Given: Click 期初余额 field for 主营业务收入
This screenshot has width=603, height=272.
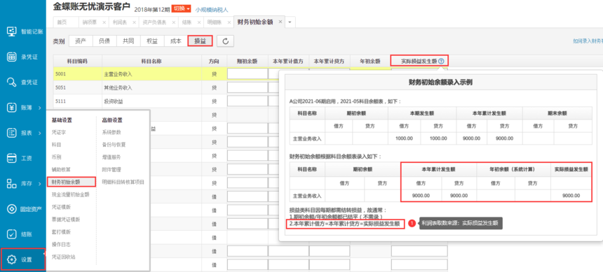Looking at the screenshot, I should [x=248, y=73].
